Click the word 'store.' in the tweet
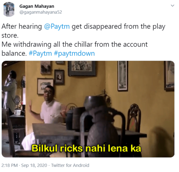The width and height of the screenshot is (179, 172). pyautogui.click(x=10, y=35)
